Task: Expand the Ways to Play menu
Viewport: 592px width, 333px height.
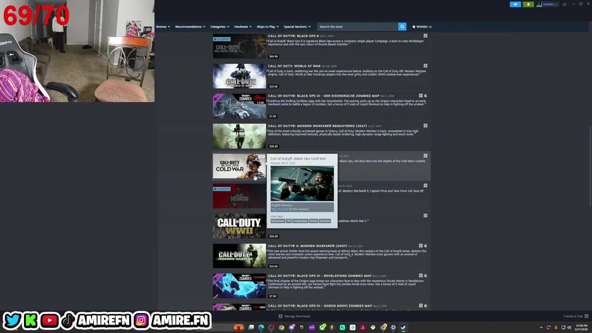Action: point(268,26)
